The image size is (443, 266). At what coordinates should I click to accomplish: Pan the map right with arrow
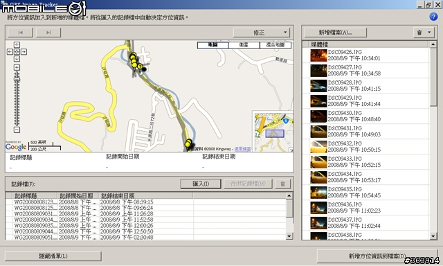pos(24,52)
